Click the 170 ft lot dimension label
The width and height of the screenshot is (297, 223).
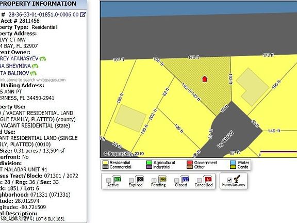pos(193,57)
